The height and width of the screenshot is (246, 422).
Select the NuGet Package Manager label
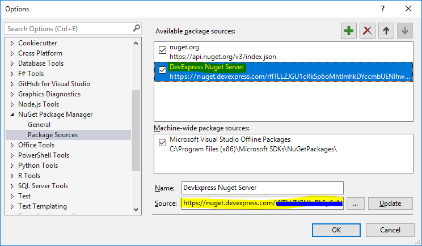click(55, 114)
